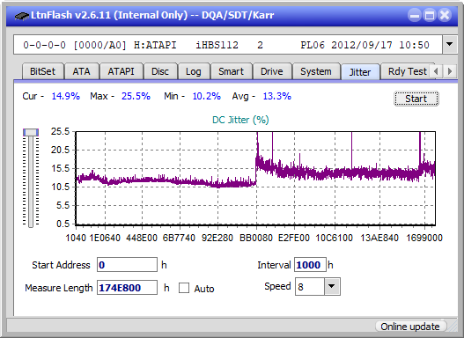Click the Max value 25.5%
464x338 pixels.
pos(136,96)
